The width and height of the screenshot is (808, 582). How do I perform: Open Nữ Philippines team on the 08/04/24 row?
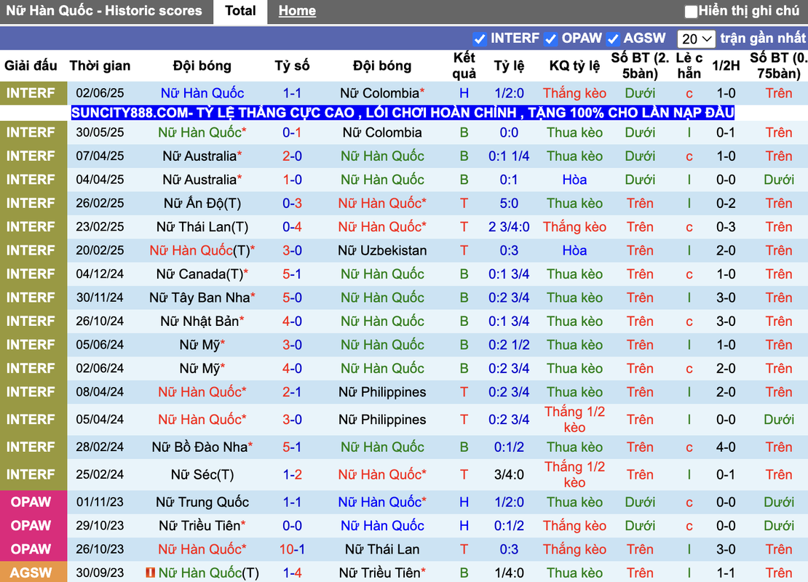pos(382,392)
